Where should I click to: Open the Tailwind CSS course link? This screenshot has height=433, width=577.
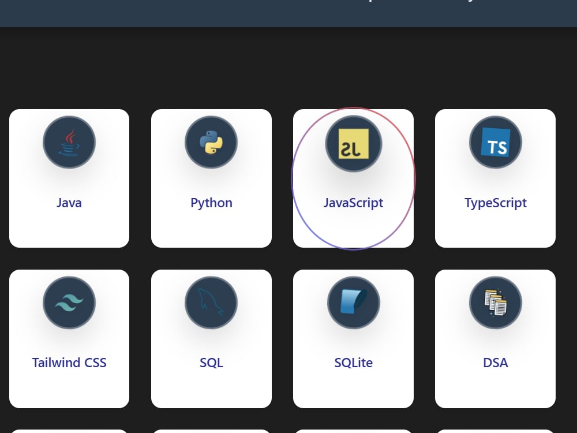(69, 363)
